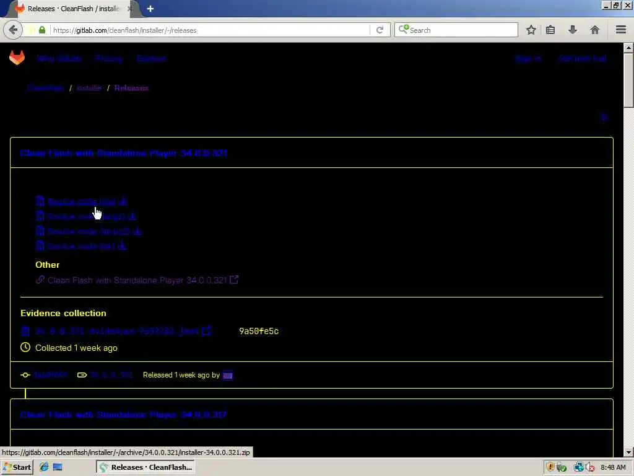Click download icon beside Source code (tar.bz2)

(x=137, y=231)
